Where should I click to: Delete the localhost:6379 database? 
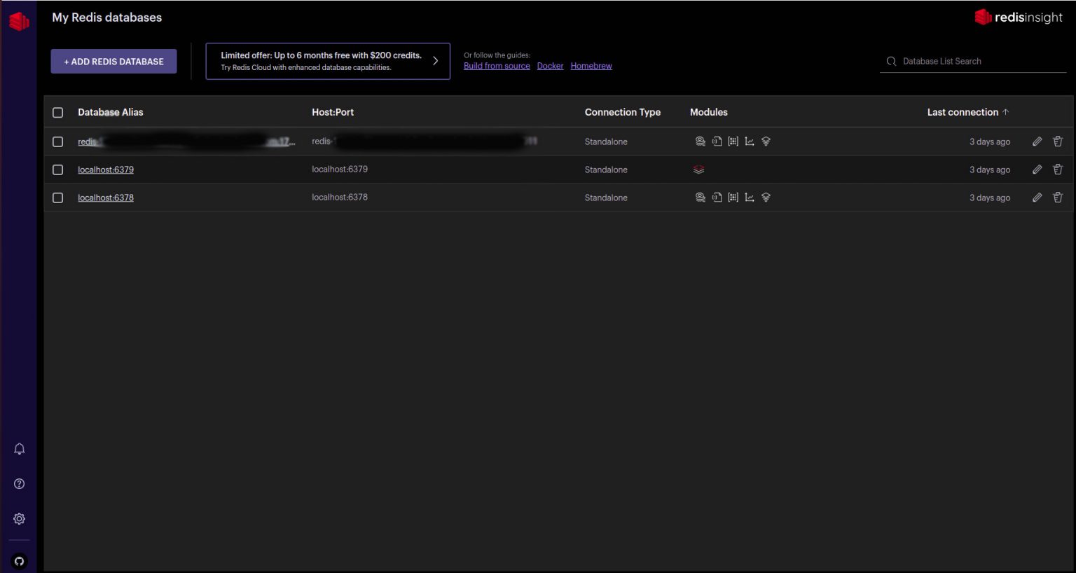coord(1058,170)
